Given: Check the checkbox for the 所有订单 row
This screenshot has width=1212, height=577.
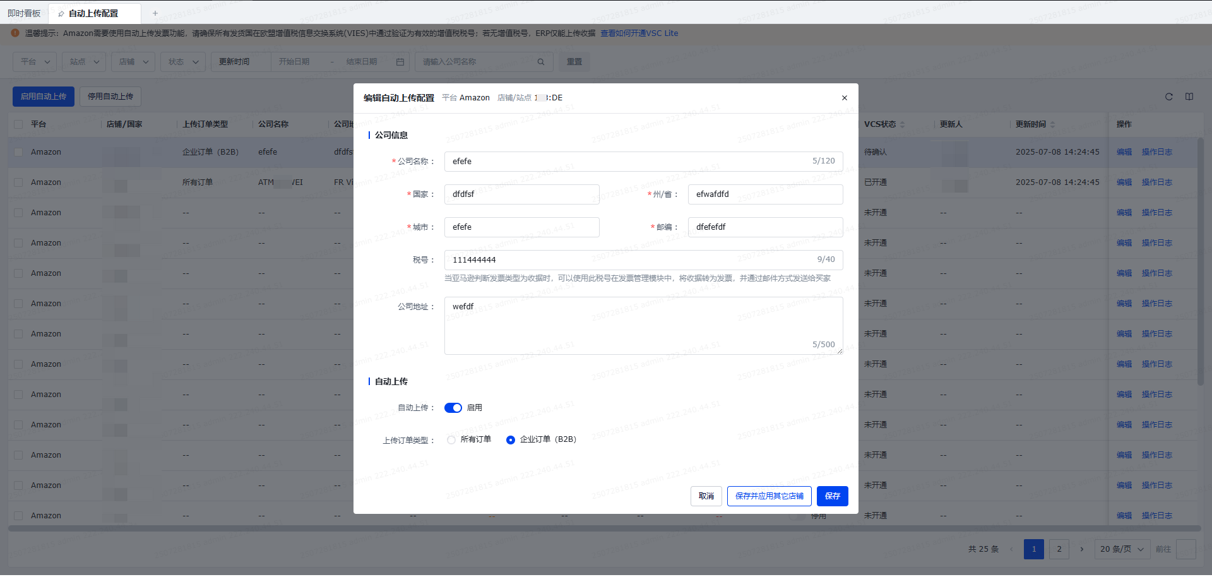Looking at the screenshot, I should 18,182.
